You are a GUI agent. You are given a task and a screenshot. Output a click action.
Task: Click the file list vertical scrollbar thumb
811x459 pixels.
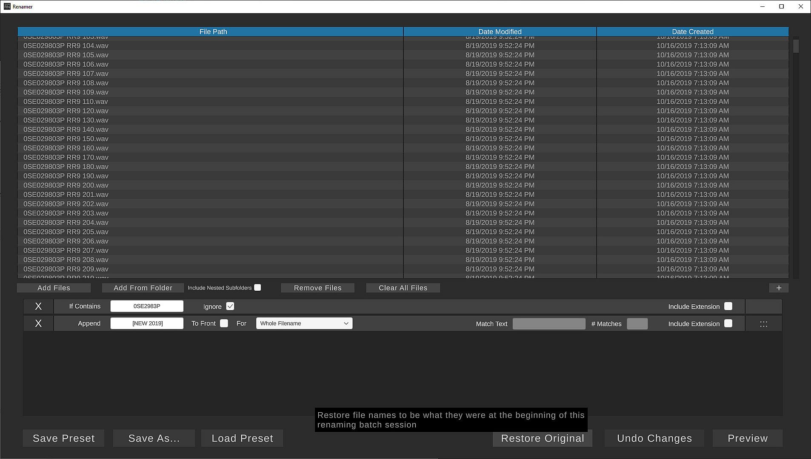pos(796,46)
